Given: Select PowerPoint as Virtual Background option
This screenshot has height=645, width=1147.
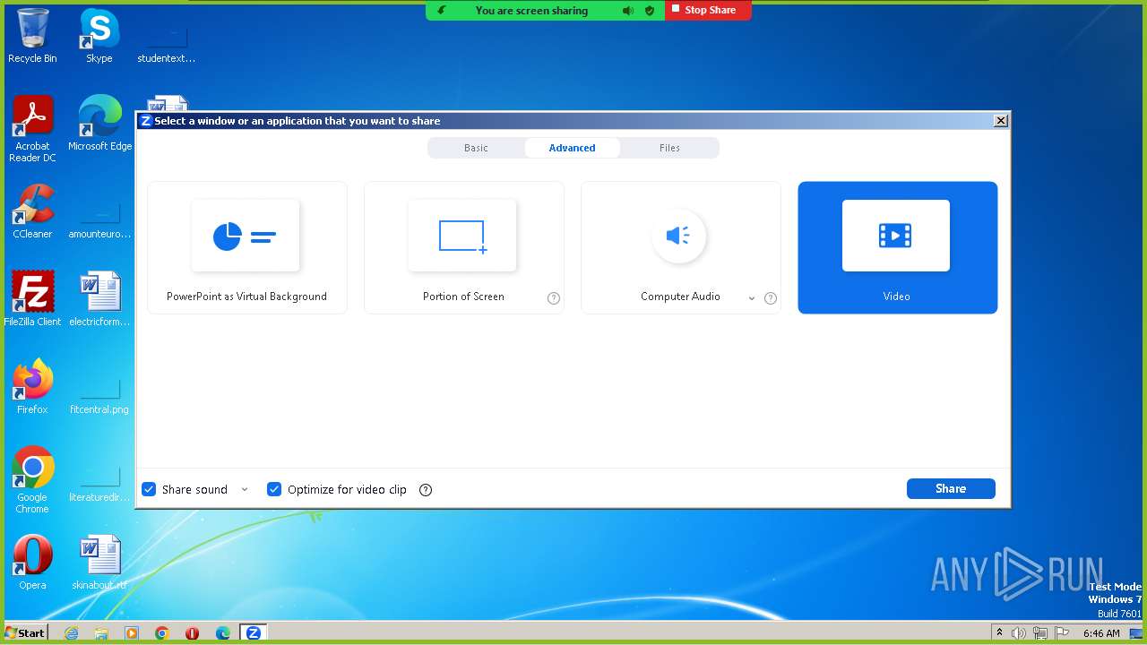Looking at the screenshot, I should pyautogui.click(x=246, y=247).
